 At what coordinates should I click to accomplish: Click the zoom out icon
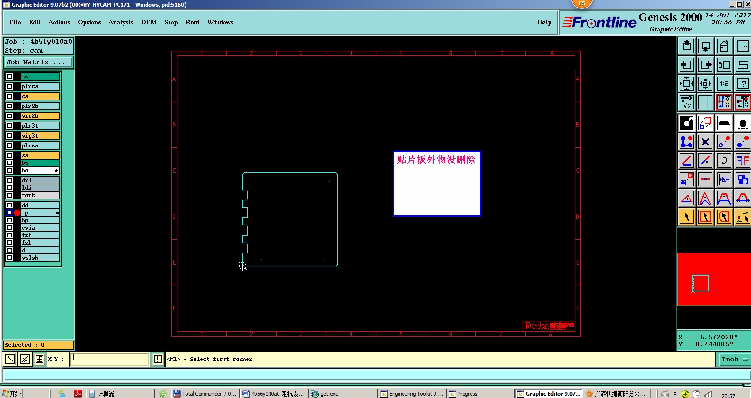point(705,84)
